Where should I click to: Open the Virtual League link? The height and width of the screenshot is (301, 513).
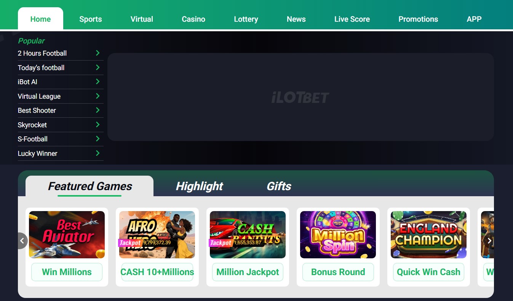tap(39, 96)
